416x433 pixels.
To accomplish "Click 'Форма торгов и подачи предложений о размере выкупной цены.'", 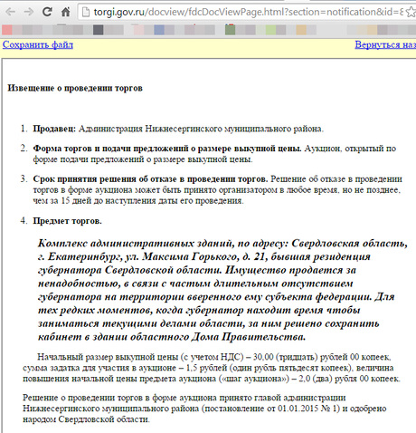I will click(167, 149).
